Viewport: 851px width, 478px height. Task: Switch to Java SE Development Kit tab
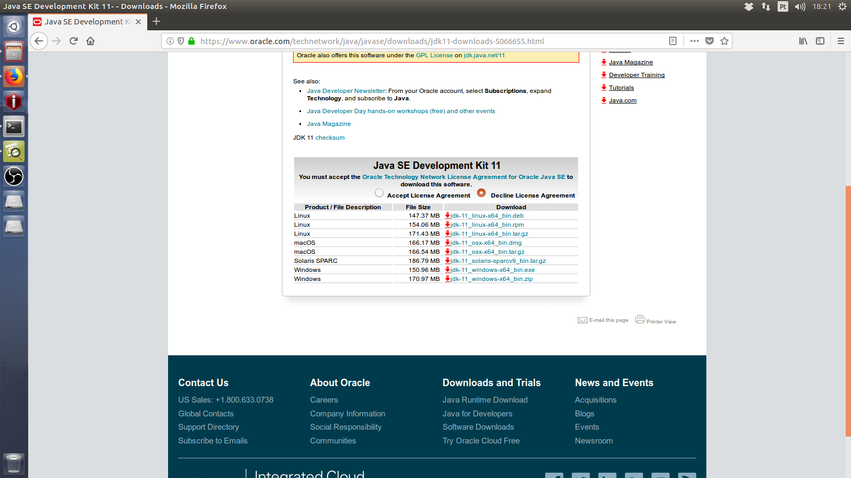pos(84,22)
